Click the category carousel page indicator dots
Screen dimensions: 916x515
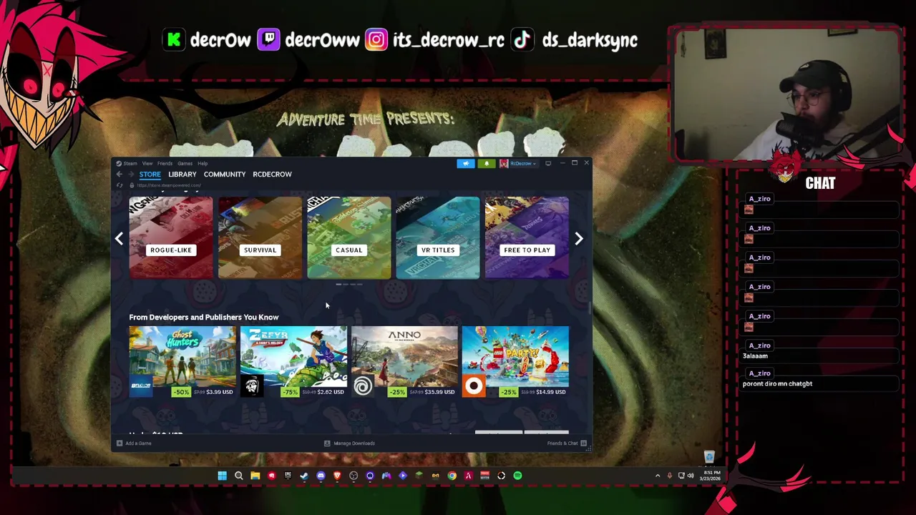(349, 285)
